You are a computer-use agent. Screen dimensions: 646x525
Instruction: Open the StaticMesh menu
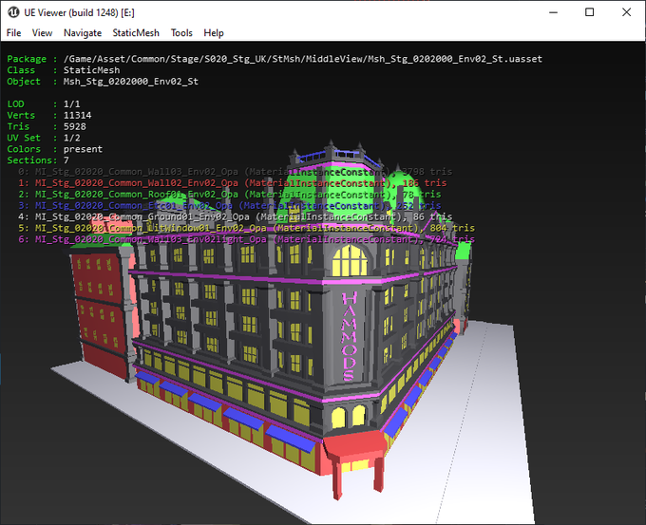(136, 32)
